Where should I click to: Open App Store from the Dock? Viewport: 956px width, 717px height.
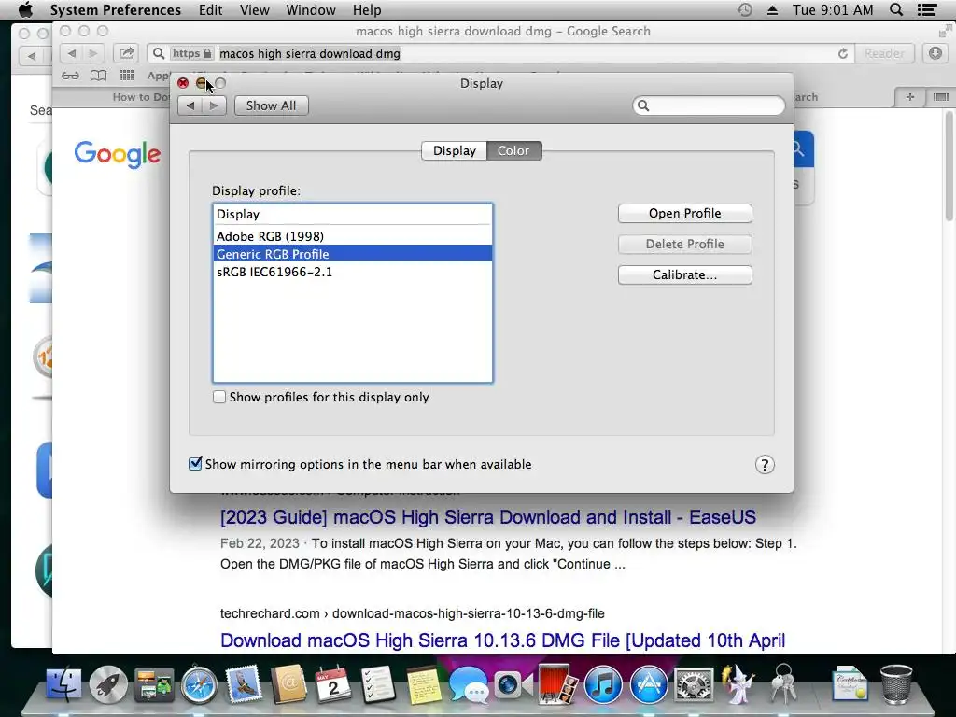point(648,684)
